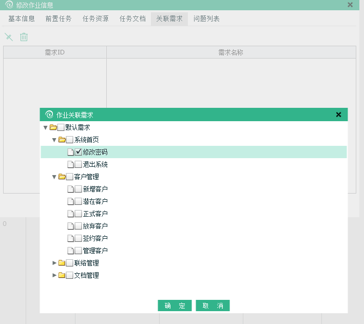Switch to the 基本信息 tab
The width and height of the screenshot is (364, 324).
[x=22, y=19]
